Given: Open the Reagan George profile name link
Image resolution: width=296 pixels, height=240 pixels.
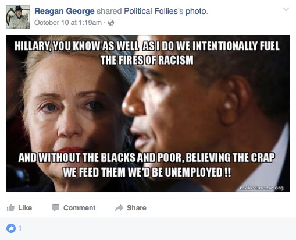Looking at the screenshot, I should 65,11.
